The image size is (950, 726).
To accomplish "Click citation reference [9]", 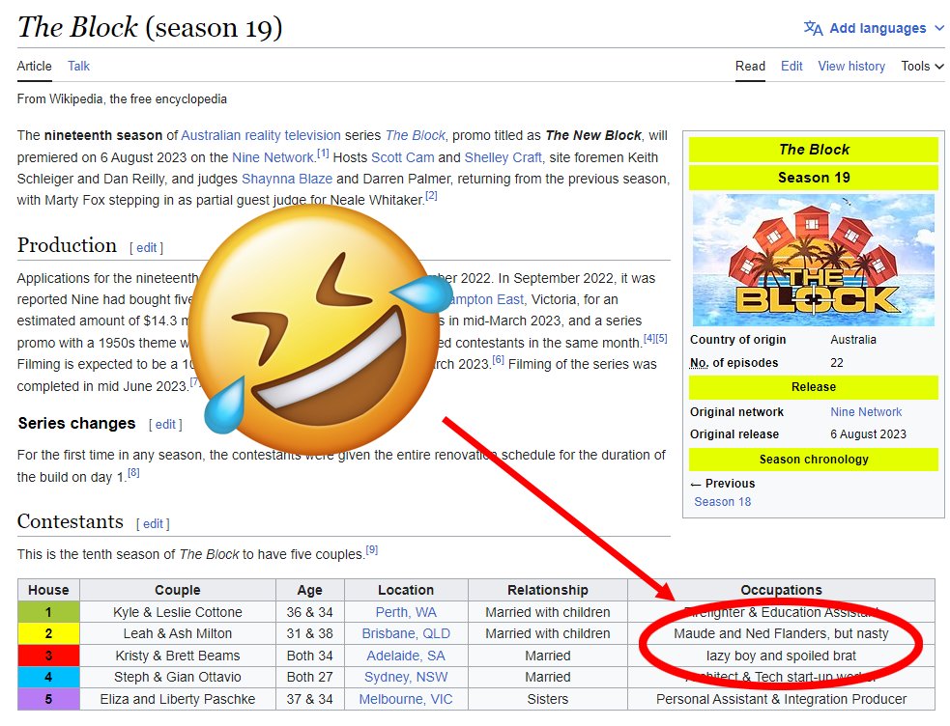I will (371, 550).
